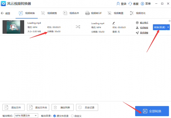Viewport: 171px width, 118px height.
Task: Click the 音频调整 music note icon
Action: pyautogui.click(x=137, y=33)
